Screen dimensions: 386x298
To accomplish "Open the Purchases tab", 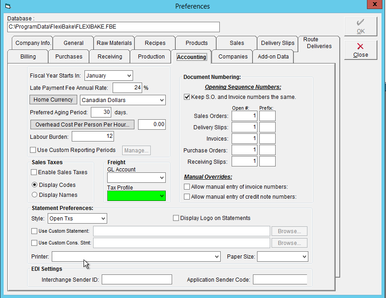I will (x=69, y=57).
